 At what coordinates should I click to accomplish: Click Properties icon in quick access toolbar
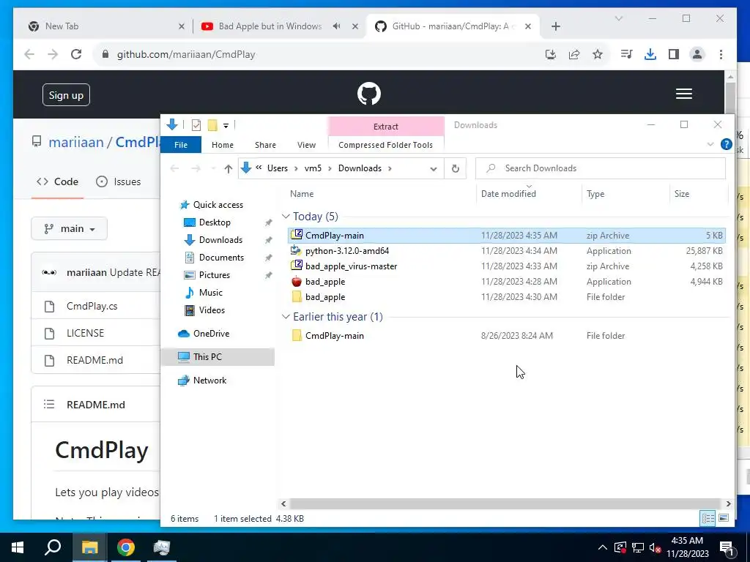point(196,125)
